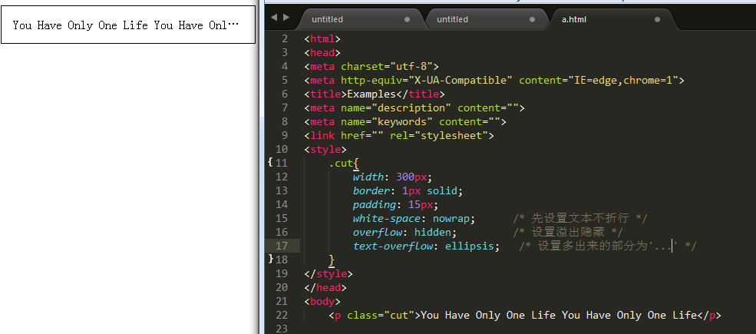Click the hidden value
Image resolution: width=756 pixels, height=334 pixels.
point(432,233)
